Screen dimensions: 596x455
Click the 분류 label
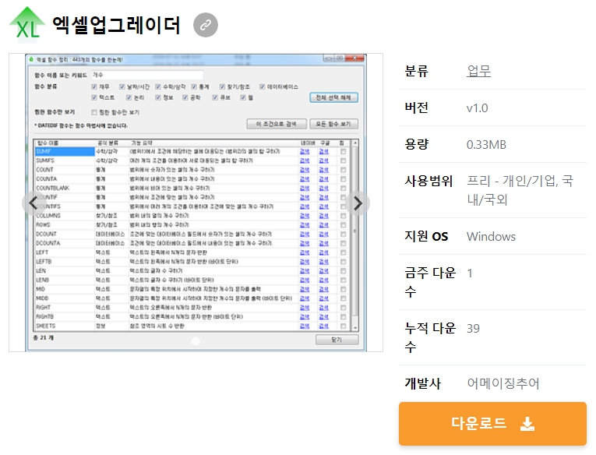(416, 71)
